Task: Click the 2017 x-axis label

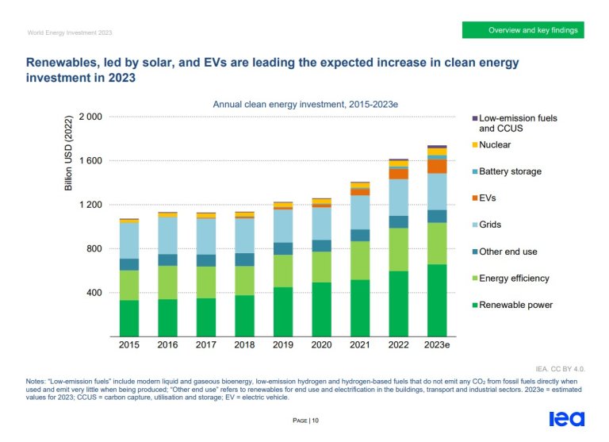Action: [206, 345]
